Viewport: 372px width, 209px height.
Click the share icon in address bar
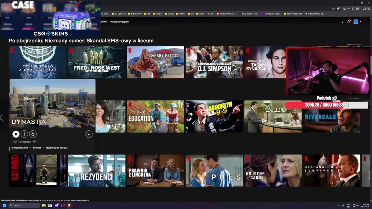[x=333, y=9]
